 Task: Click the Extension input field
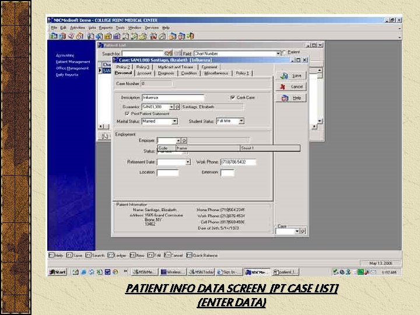[x=228, y=173]
